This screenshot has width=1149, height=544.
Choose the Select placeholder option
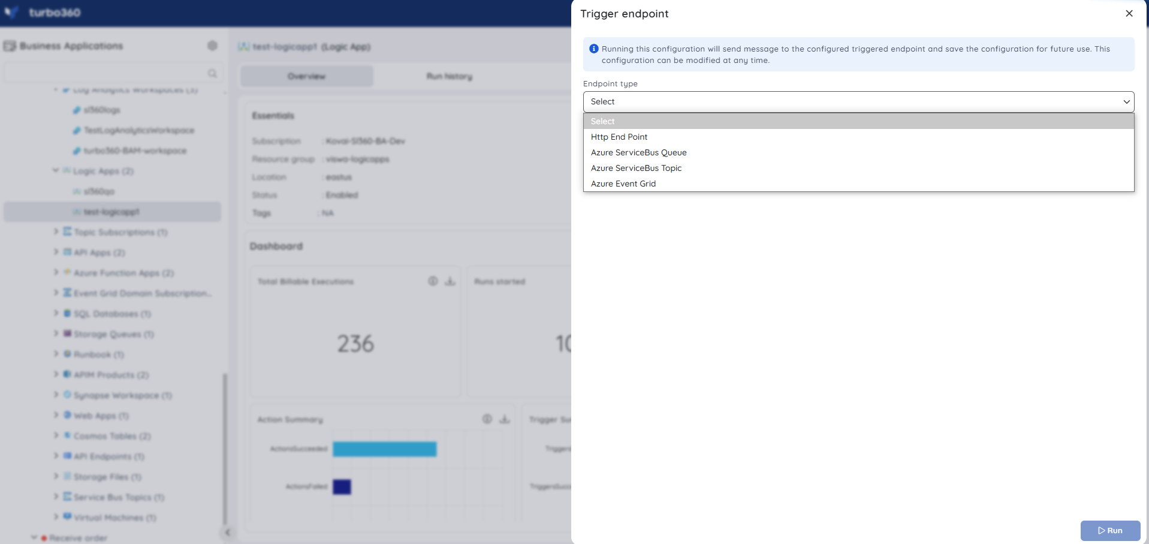click(858, 121)
